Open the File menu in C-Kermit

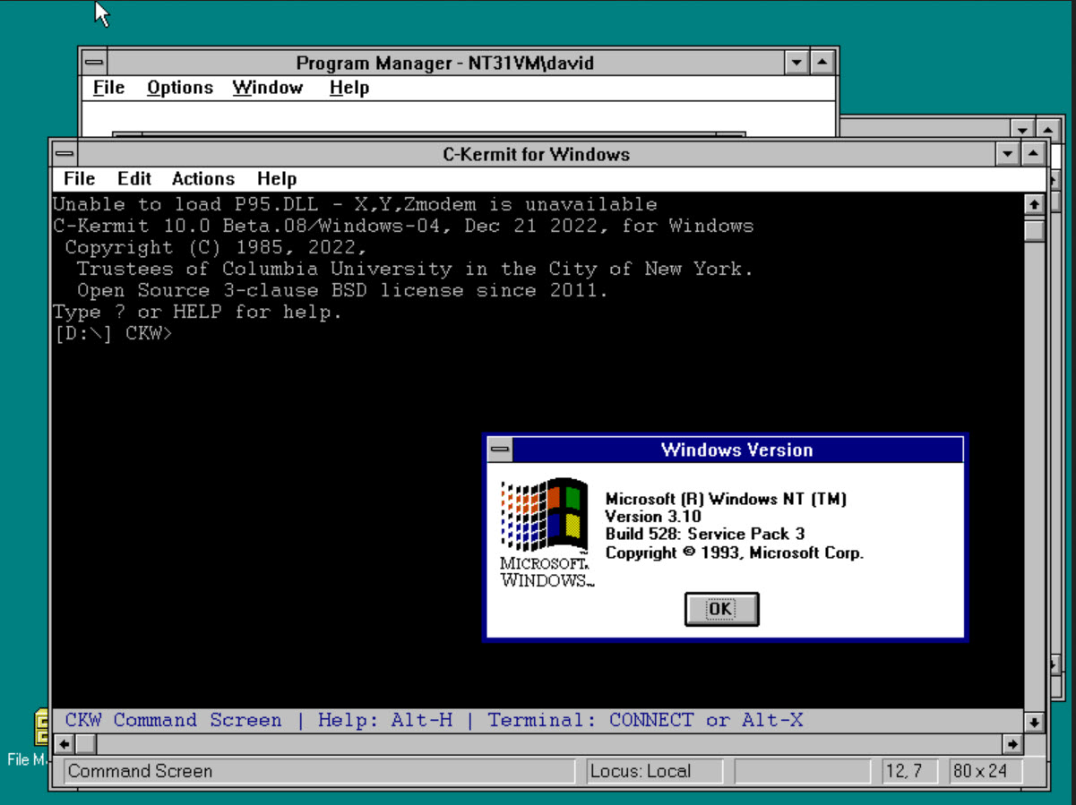79,178
